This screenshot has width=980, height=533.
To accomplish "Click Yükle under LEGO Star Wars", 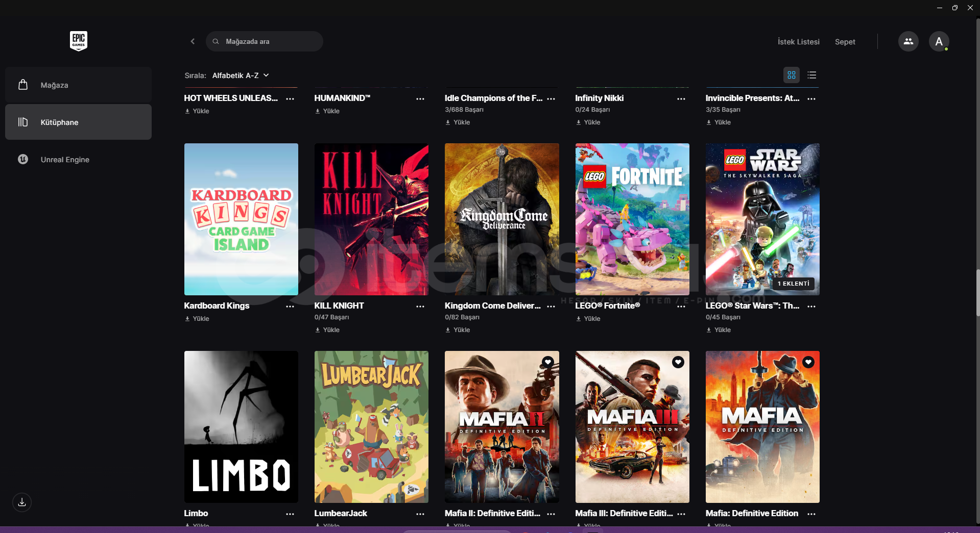I will pyautogui.click(x=718, y=330).
